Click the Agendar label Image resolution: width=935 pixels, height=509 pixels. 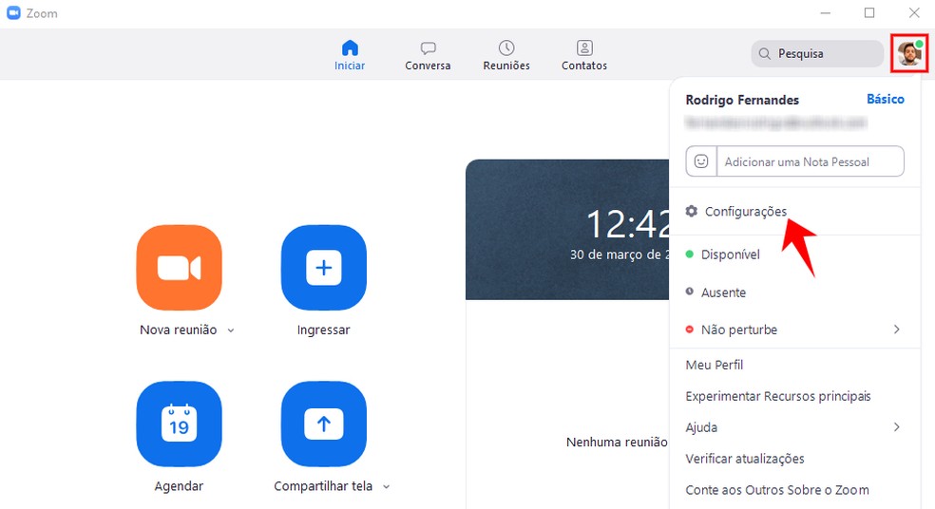179,486
